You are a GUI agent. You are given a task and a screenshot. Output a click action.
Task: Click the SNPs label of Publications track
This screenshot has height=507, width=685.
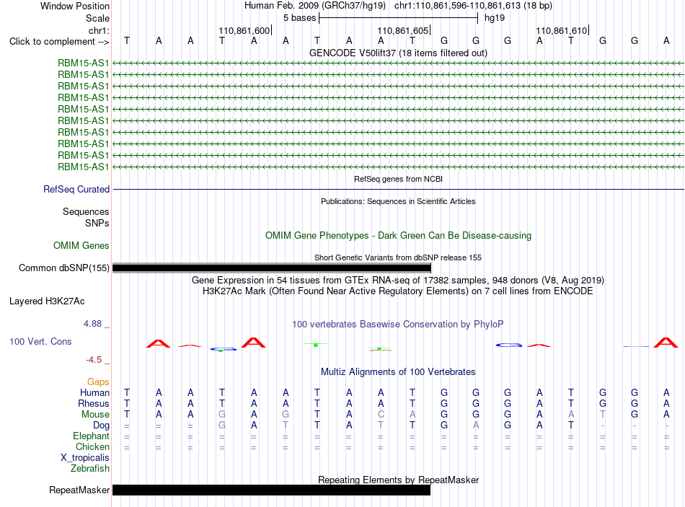click(x=97, y=223)
